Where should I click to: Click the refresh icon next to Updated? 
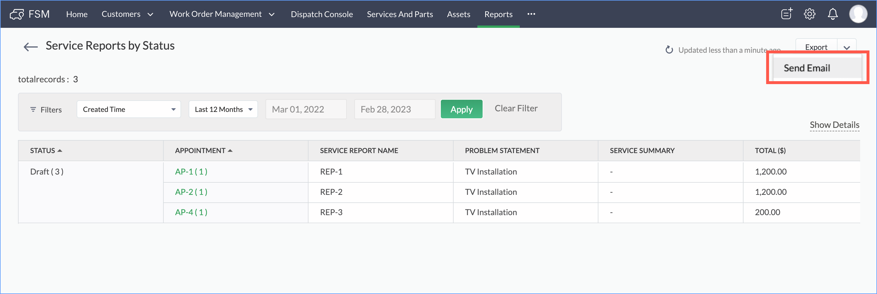(669, 50)
